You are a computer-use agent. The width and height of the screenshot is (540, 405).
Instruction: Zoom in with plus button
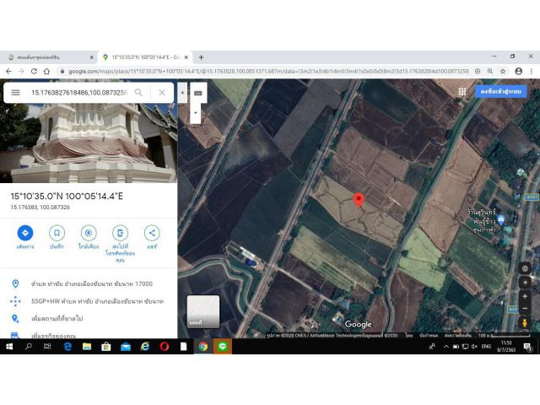tap(525, 296)
